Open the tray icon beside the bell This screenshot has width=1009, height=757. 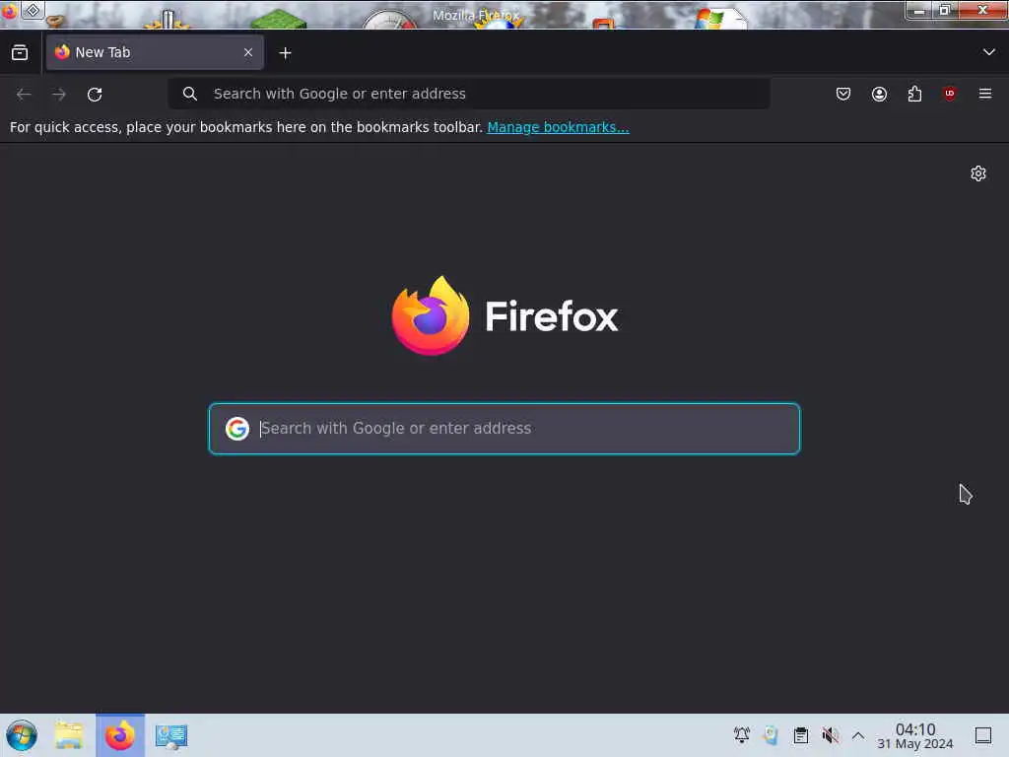coord(771,735)
